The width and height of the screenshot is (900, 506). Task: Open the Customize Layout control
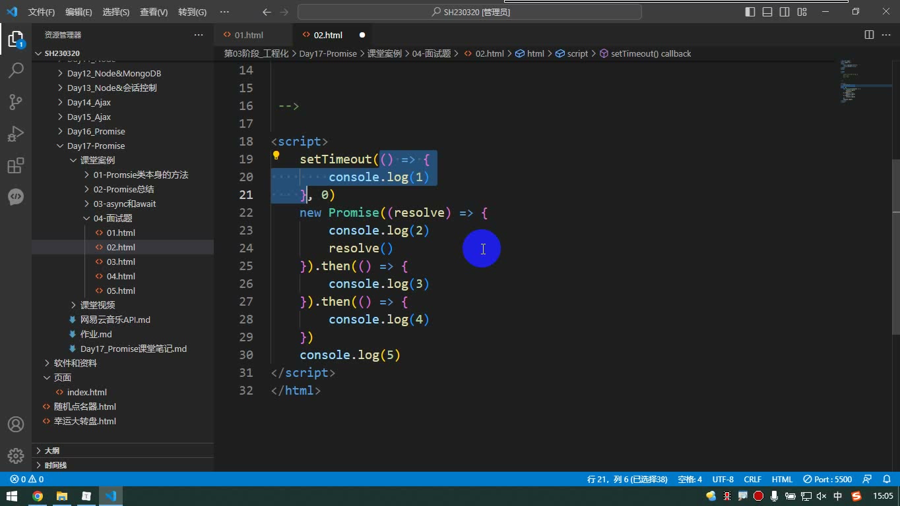coord(802,12)
